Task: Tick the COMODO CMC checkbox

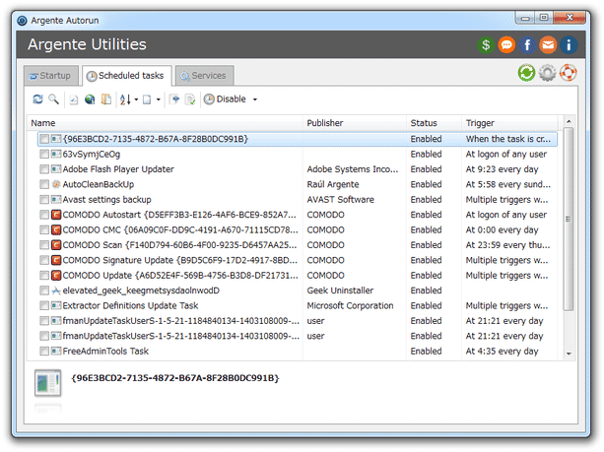Action: click(x=44, y=230)
